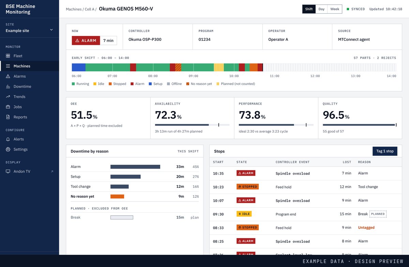Click 'MTConnect agent' source value

pyautogui.click(x=354, y=39)
